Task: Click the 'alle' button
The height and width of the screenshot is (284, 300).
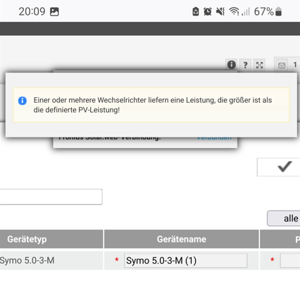Action: point(284,218)
